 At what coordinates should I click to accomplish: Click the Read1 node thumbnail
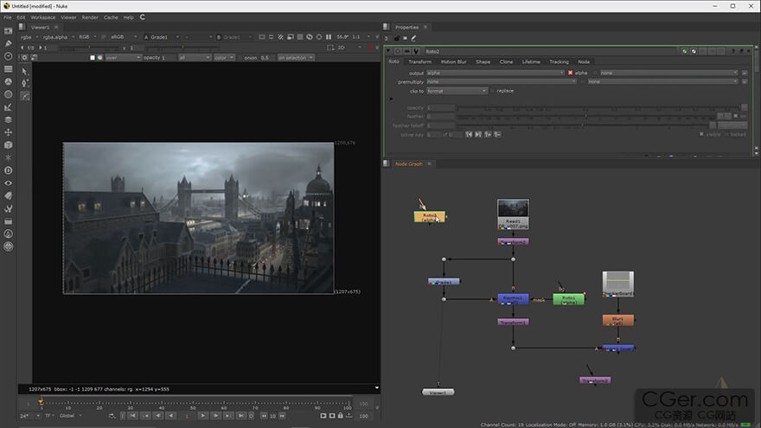pos(513,208)
